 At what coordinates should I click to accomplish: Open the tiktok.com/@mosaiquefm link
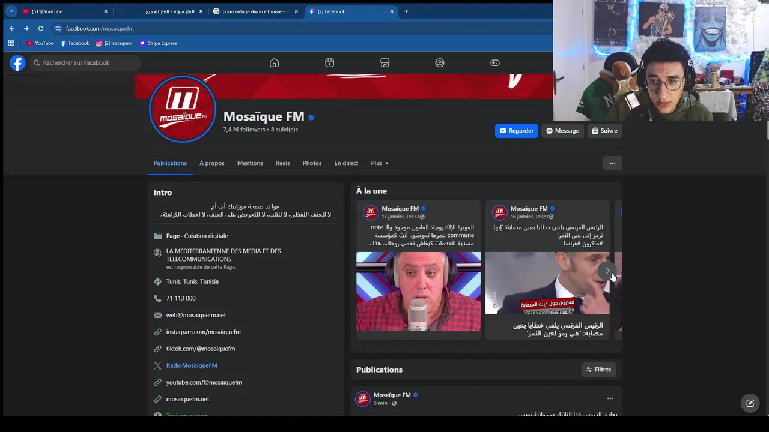click(x=201, y=349)
